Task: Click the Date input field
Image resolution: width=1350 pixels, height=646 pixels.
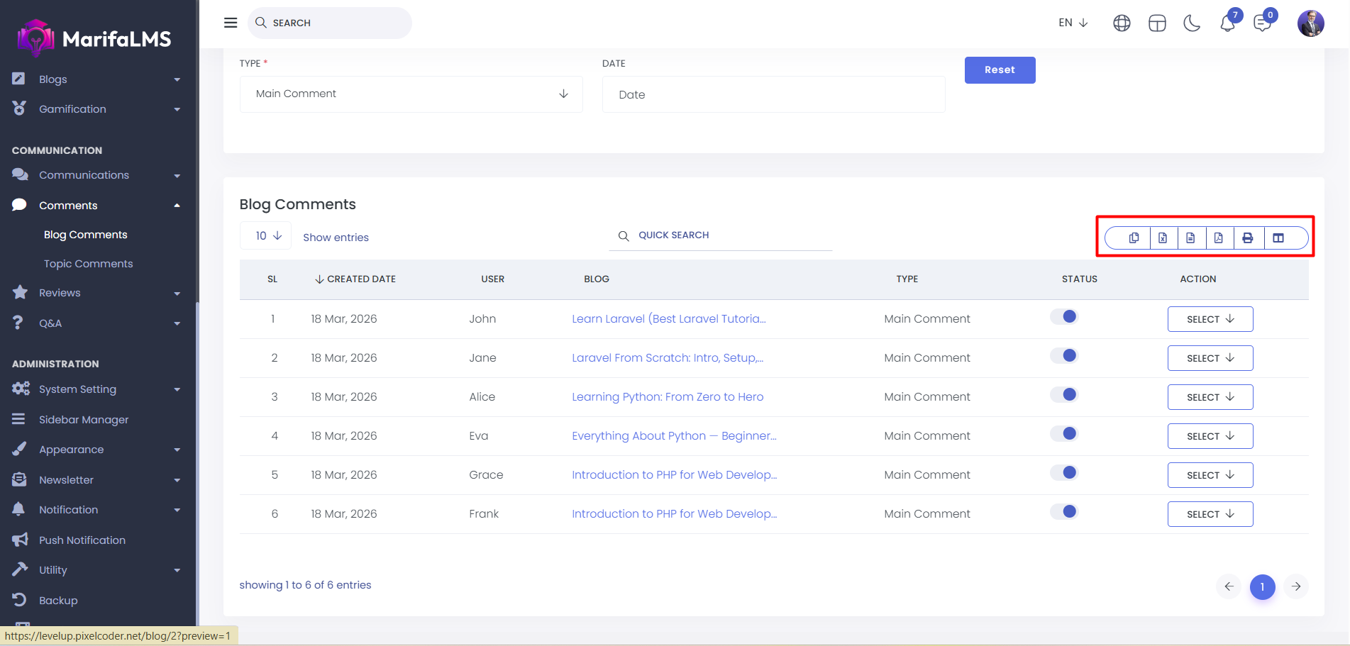Action: (773, 95)
